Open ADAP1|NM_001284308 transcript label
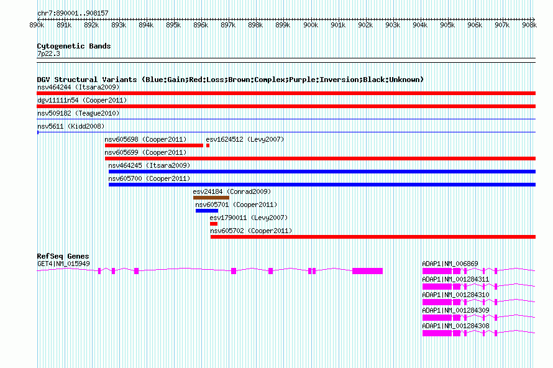 coord(455,326)
